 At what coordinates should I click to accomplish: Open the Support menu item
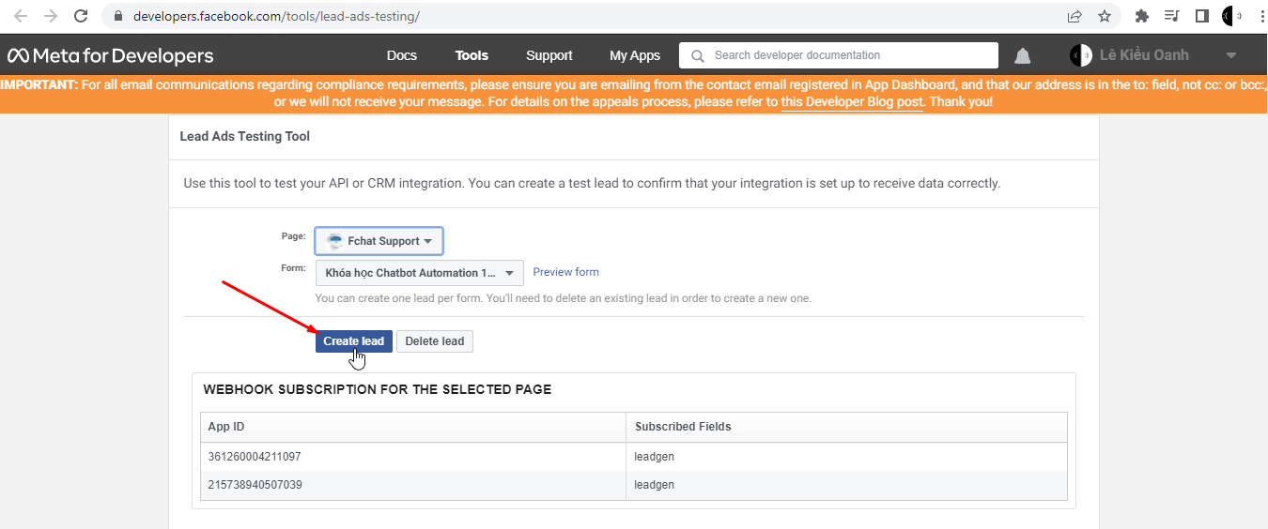549,55
